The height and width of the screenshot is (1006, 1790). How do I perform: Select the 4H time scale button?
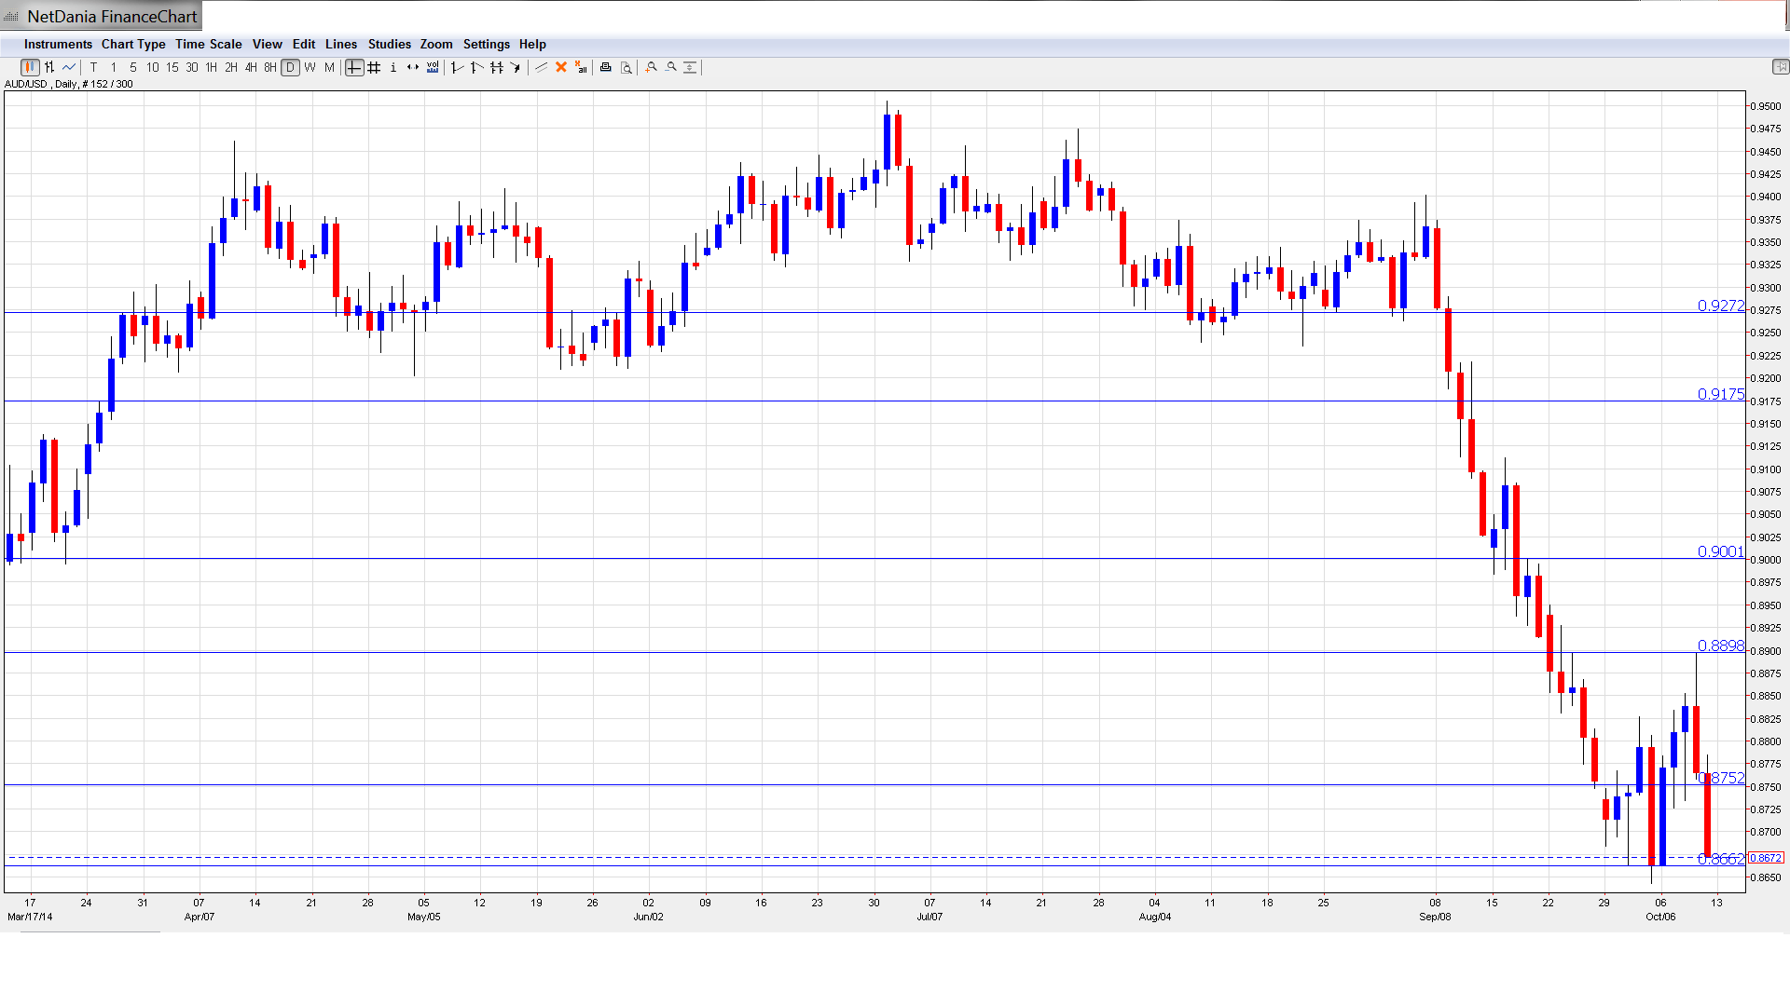pos(251,67)
